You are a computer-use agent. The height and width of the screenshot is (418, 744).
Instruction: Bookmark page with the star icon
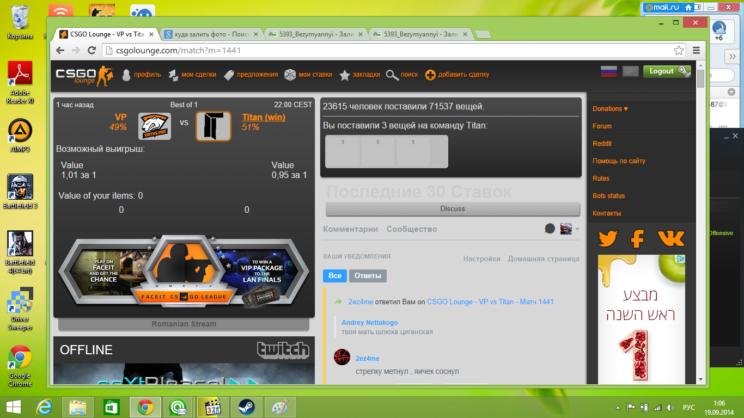pos(679,51)
